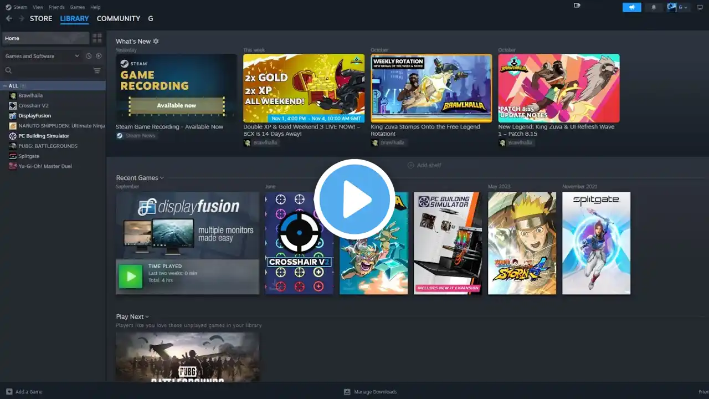Click the Home button in sidebar
709x399 pixels.
tap(45, 38)
